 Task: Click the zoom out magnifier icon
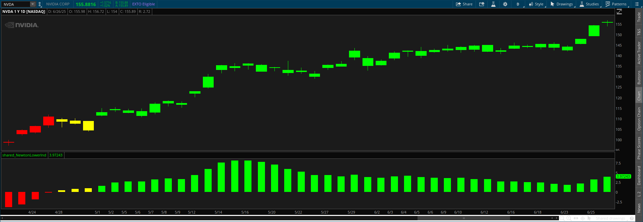(x=562, y=219)
